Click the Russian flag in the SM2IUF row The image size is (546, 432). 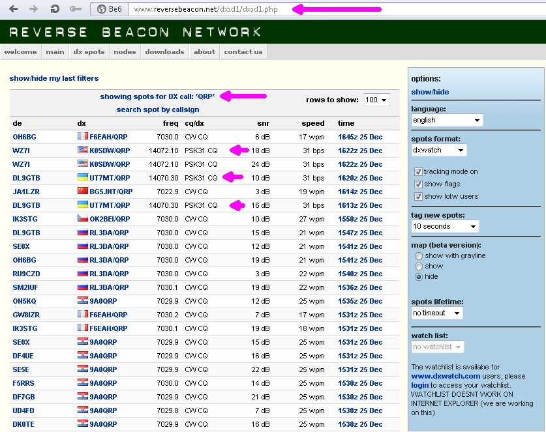click(x=83, y=287)
